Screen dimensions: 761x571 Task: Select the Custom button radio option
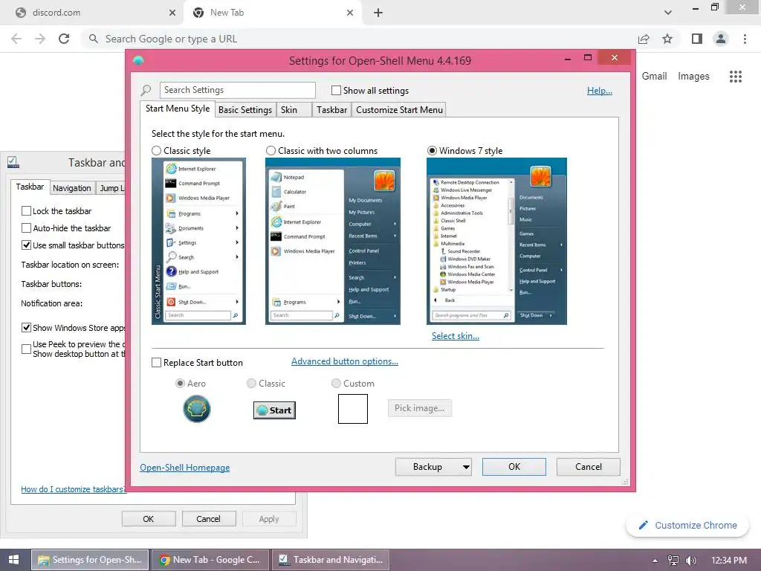(336, 384)
